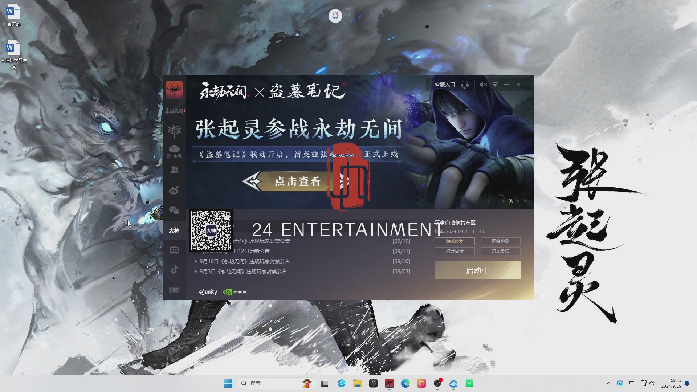Viewport: 697px width, 392px height.
Task: Open the 流星 game entry in the sidebar
Action: tap(174, 131)
